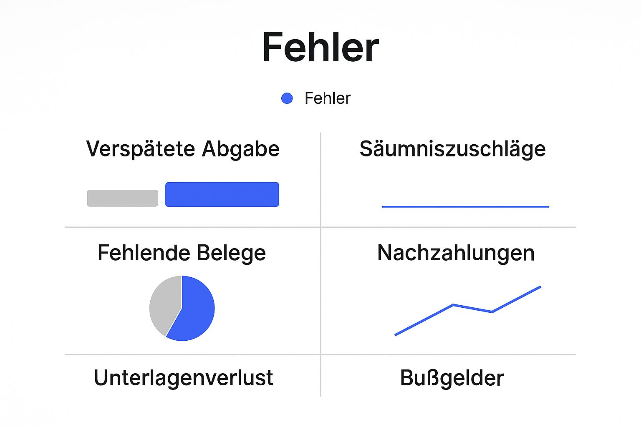Click the Nachzahlungen heading
Screen dimensions: 641x427
tap(456, 253)
